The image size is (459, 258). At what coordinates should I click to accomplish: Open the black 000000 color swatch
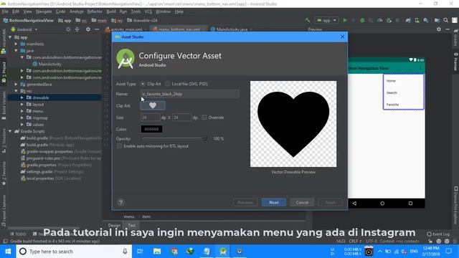(151, 129)
